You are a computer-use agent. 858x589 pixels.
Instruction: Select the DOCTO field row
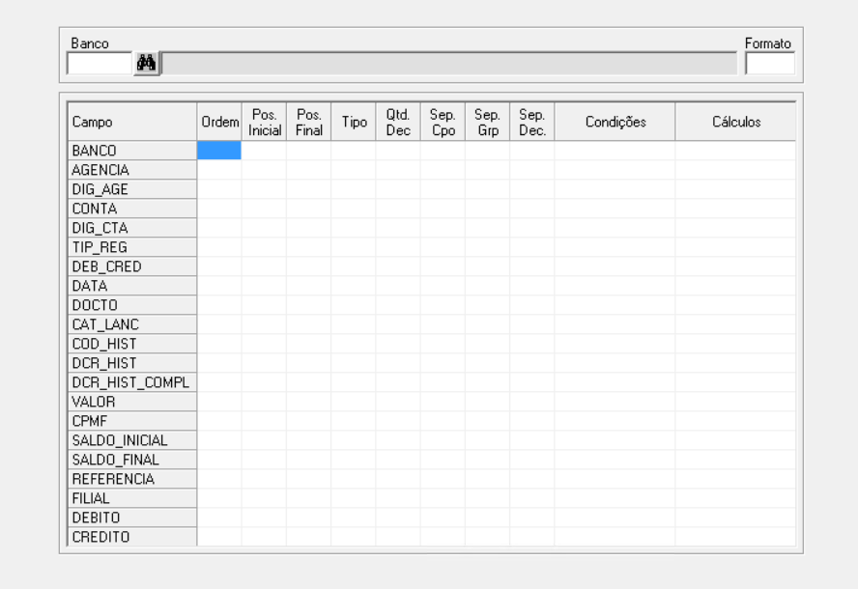point(131,305)
